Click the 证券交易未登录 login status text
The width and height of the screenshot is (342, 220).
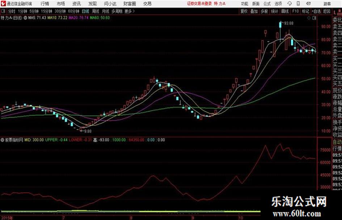(199, 4)
